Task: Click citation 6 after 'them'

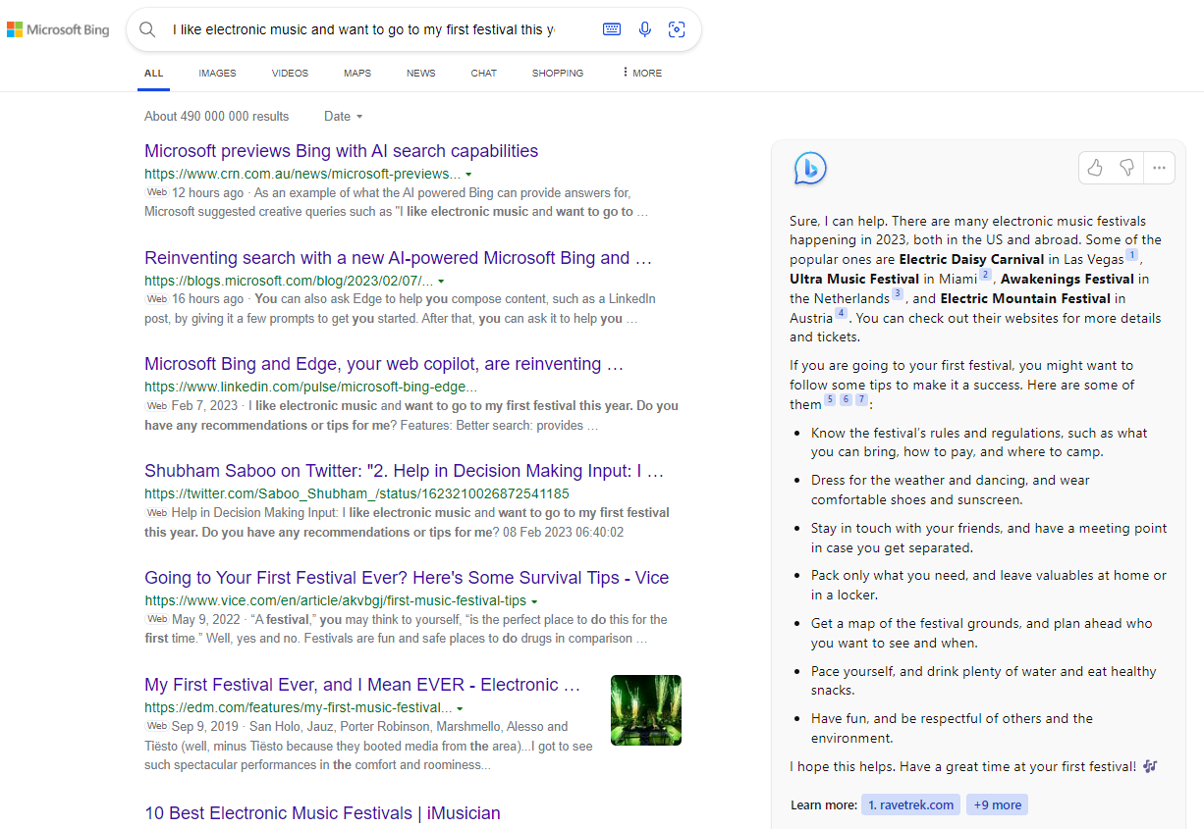Action: coord(846,399)
